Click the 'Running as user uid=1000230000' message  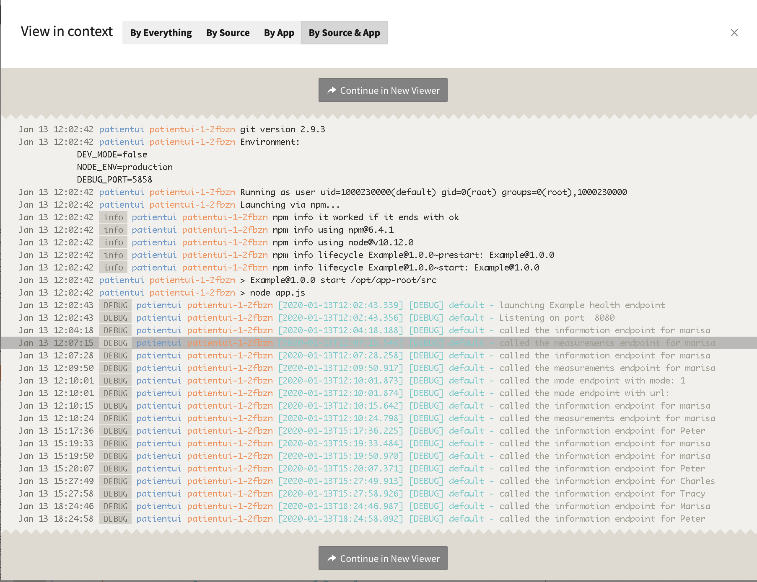pyautogui.click(x=433, y=192)
